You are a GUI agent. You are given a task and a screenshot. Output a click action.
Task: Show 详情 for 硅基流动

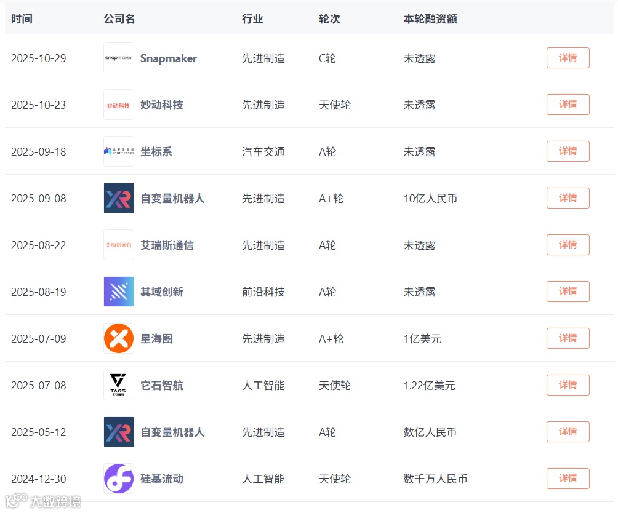(x=568, y=479)
